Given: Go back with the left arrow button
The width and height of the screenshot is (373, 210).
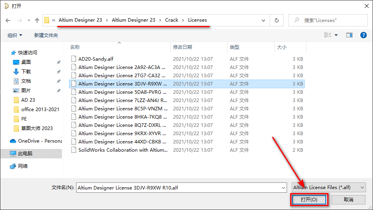Looking at the screenshot, I should click(x=8, y=20).
